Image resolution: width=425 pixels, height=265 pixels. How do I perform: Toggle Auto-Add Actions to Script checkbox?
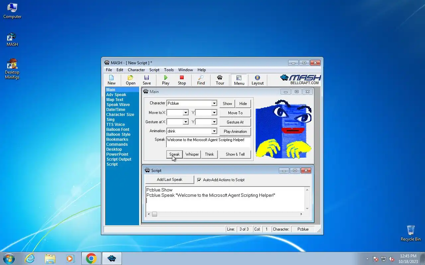coord(199,180)
